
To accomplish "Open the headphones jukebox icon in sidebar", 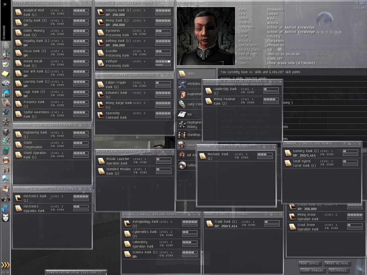I will tap(6, 198).
